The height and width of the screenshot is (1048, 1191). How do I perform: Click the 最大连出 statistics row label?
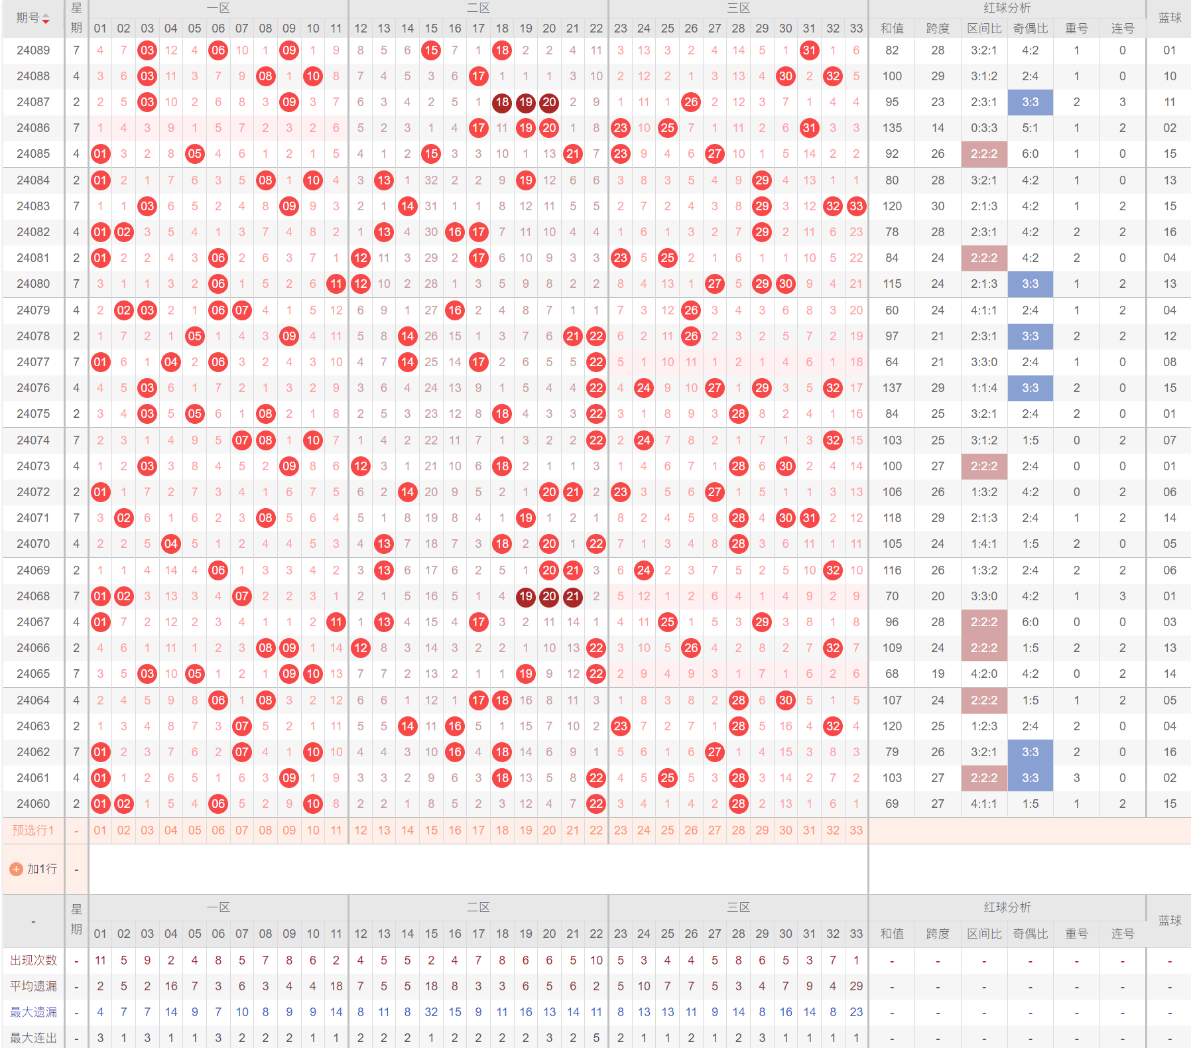pos(33,1038)
